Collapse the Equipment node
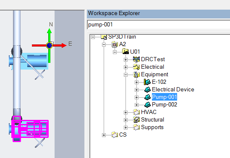This screenshot has height=158, width=230. point(125,75)
